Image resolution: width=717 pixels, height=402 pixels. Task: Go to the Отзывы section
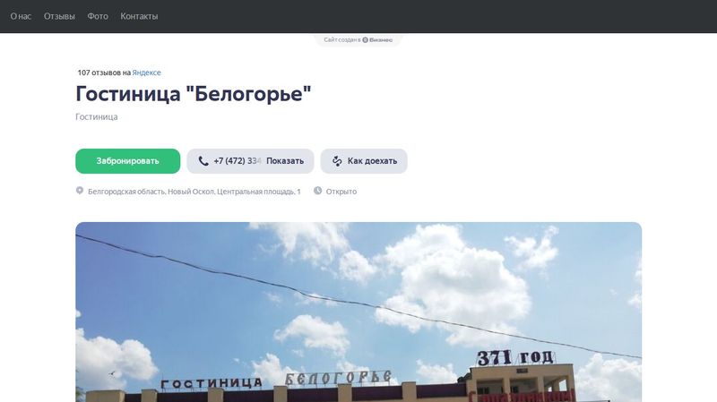[x=59, y=16]
